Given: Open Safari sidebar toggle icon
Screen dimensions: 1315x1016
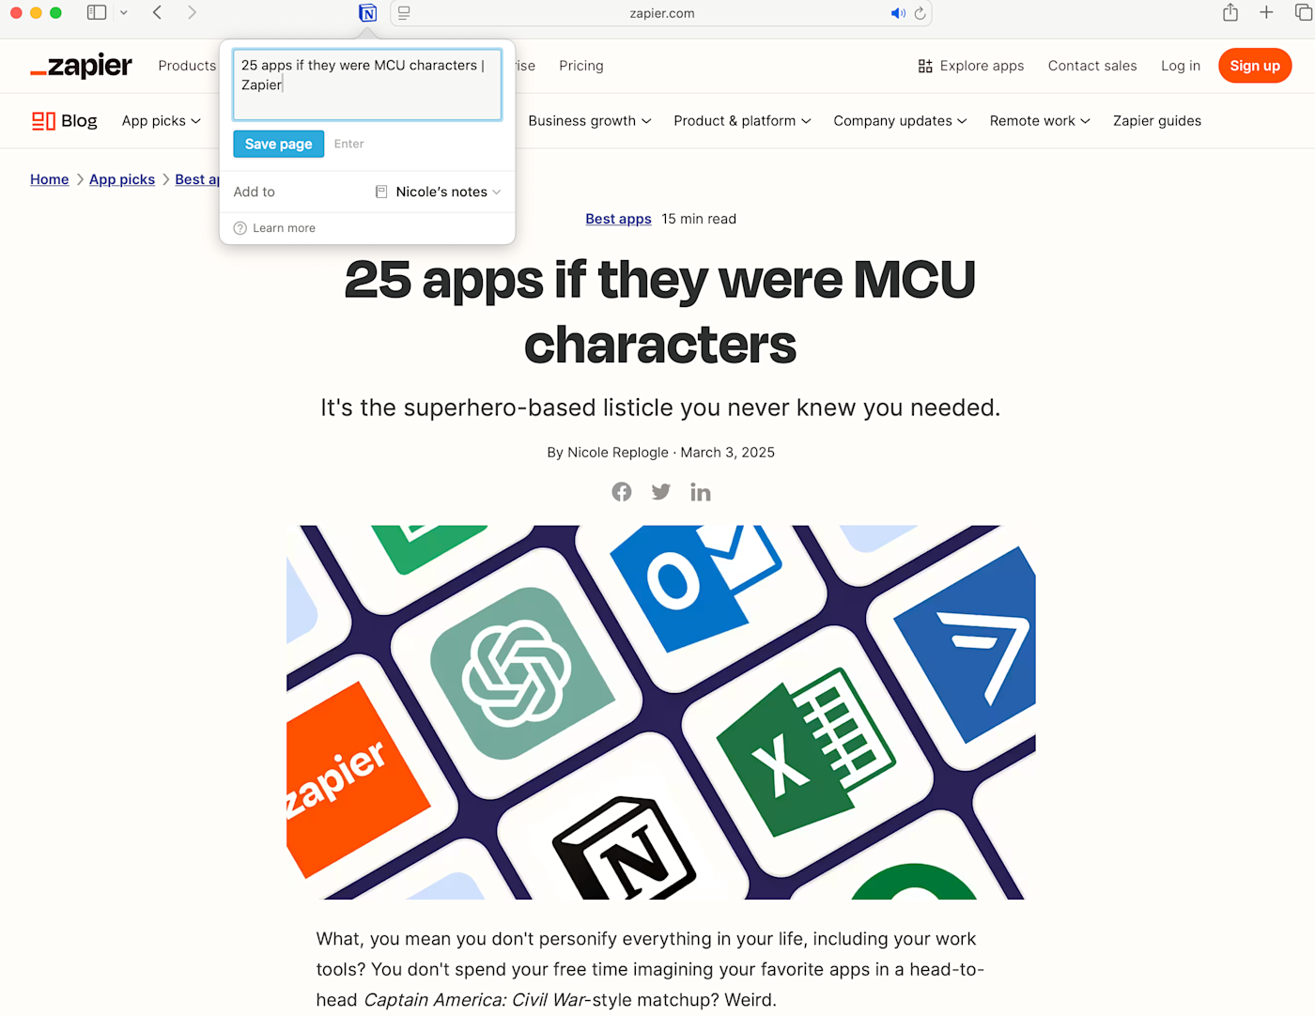Looking at the screenshot, I should point(97,13).
